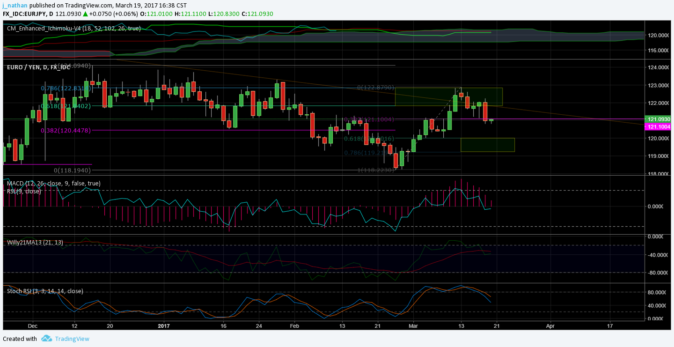The image size is (674, 347).
Task: Click the 118.0000 price axis label
Action: [659, 173]
